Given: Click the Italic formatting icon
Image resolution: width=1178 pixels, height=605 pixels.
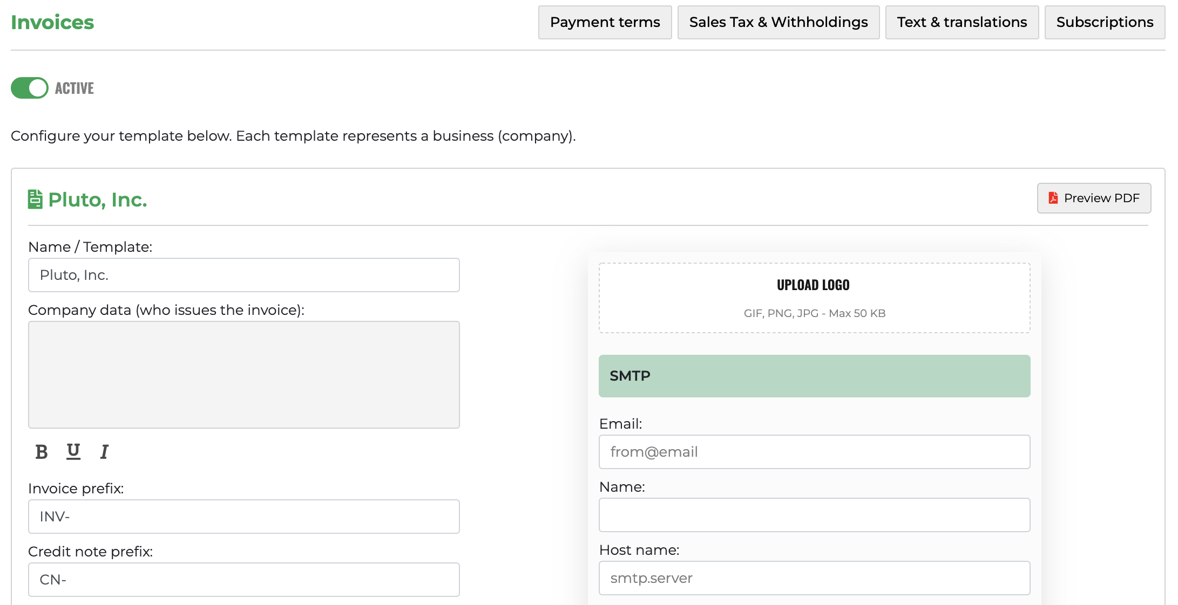Looking at the screenshot, I should click(x=104, y=452).
